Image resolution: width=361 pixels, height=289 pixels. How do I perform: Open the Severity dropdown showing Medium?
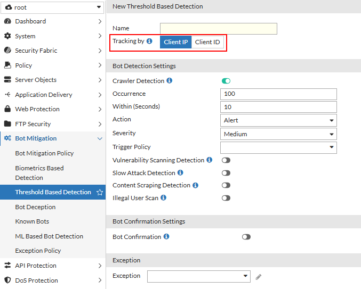pyautogui.click(x=278, y=134)
